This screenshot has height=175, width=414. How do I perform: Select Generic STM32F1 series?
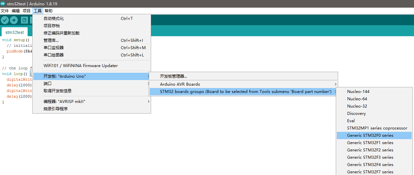pyautogui.click(x=374, y=143)
